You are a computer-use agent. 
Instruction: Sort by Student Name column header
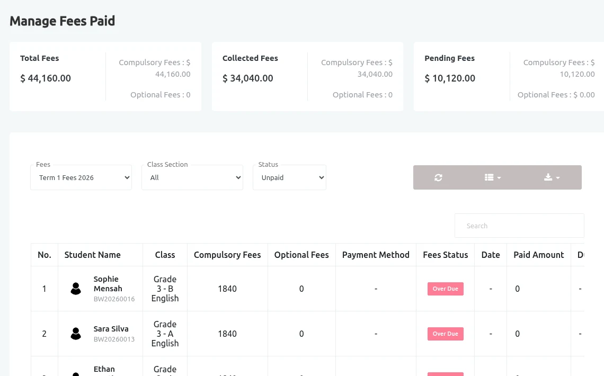coord(92,255)
